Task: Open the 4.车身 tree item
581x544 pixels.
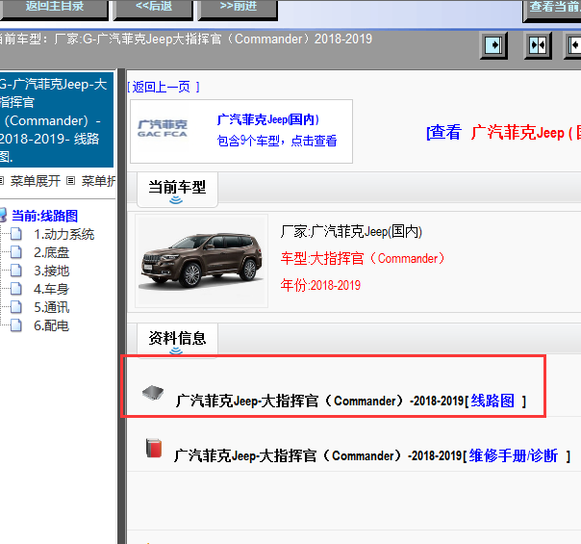Action: (x=52, y=289)
